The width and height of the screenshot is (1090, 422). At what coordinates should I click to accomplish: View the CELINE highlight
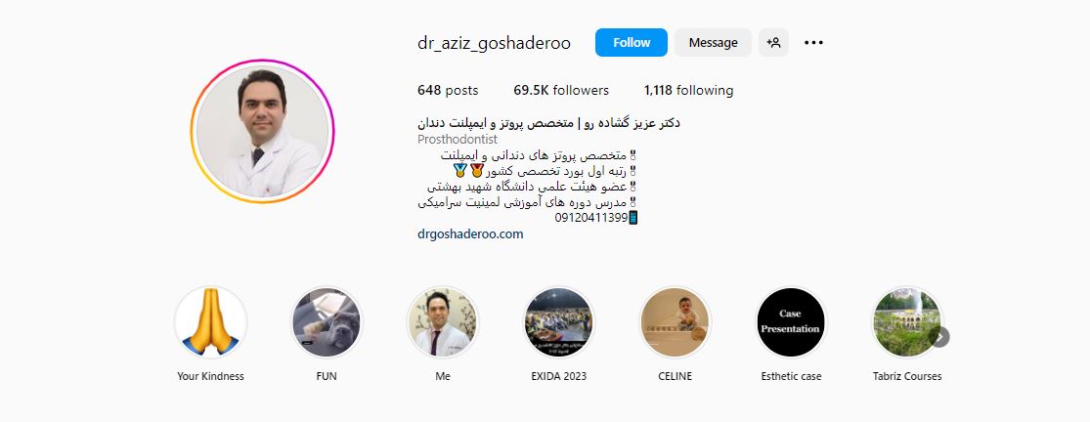pos(675,322)
